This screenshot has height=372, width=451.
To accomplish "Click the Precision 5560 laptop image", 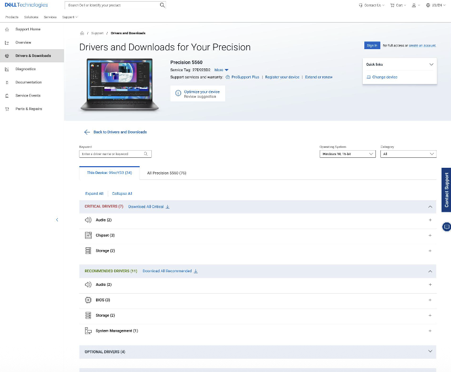I will (119, 84).
